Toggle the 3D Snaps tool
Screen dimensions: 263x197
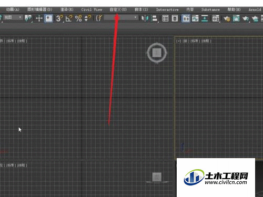(59, 18)
